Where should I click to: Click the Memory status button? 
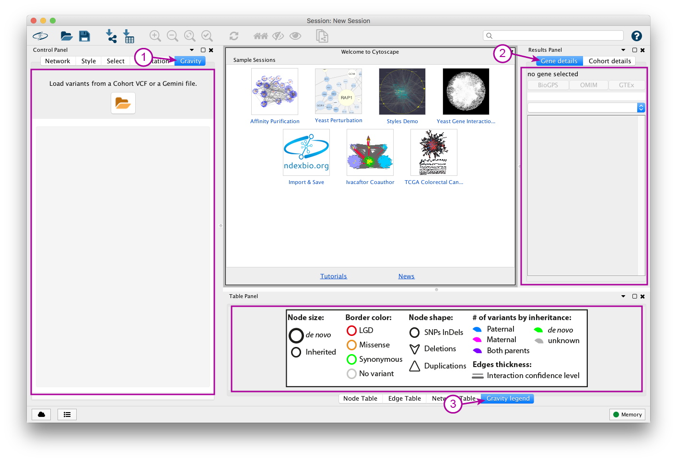pyautogui.click(x=627, y=415)
